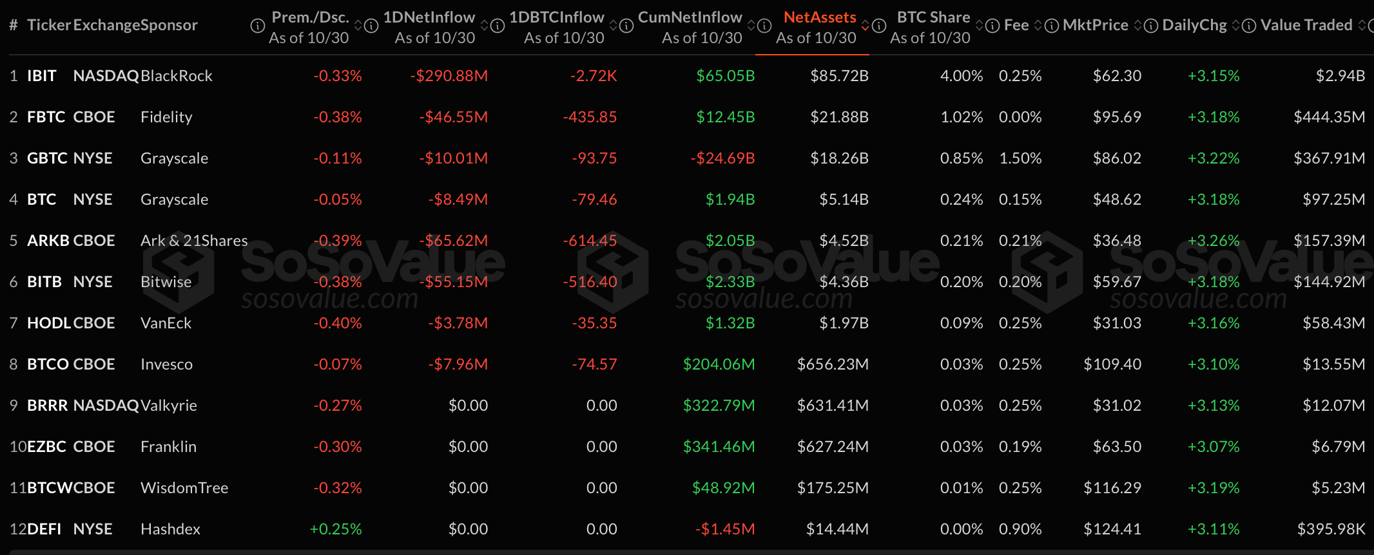Click the info icon before Value Traded header
The width and height of the screenshot is (1374, 555).
[x=1249, y=26]
